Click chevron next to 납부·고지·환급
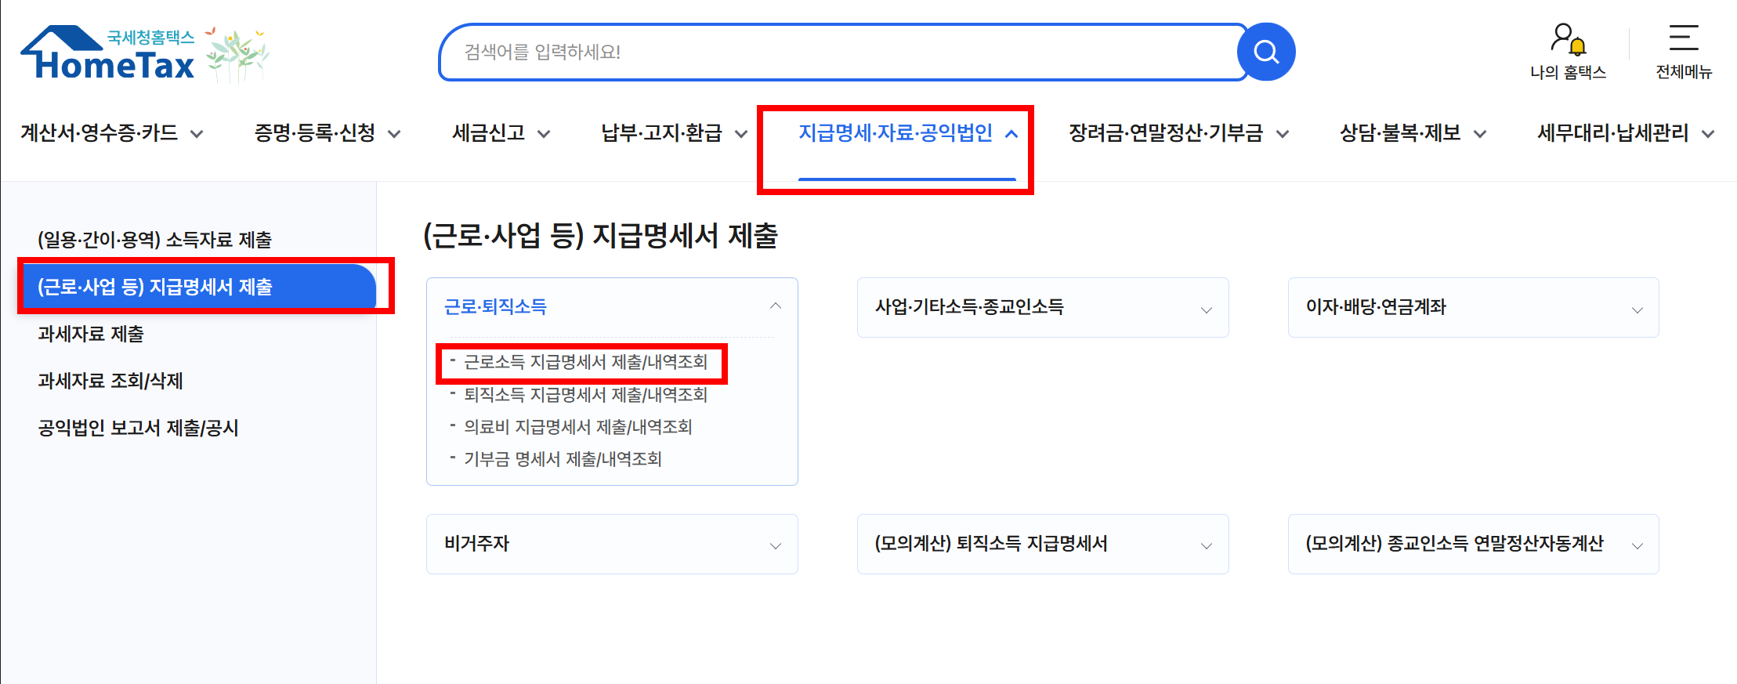The width and height of the screenshot is (1737, 684). tap(741, 134)
